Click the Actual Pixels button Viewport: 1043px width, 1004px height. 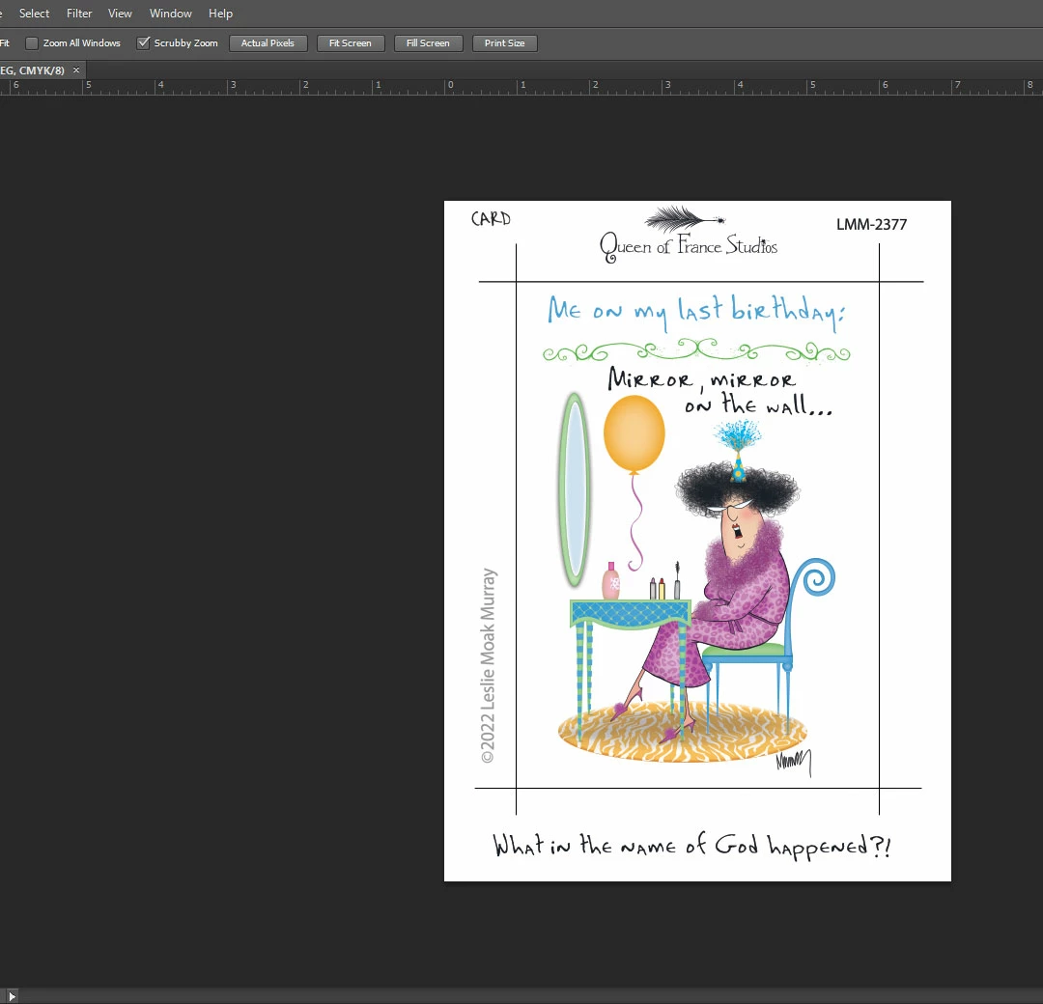point(268,43)
